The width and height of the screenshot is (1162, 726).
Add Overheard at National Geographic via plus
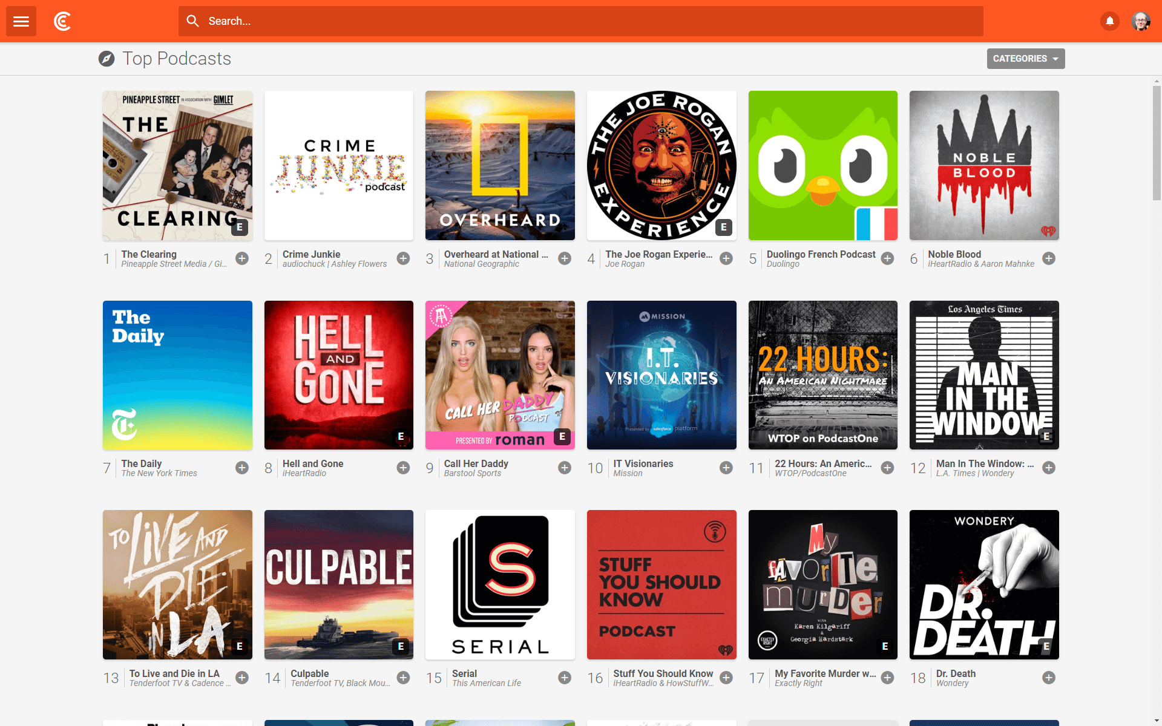(x=565, y=258)
